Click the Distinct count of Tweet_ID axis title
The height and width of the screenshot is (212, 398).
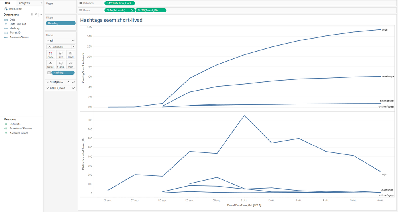(x=83, y=154)
